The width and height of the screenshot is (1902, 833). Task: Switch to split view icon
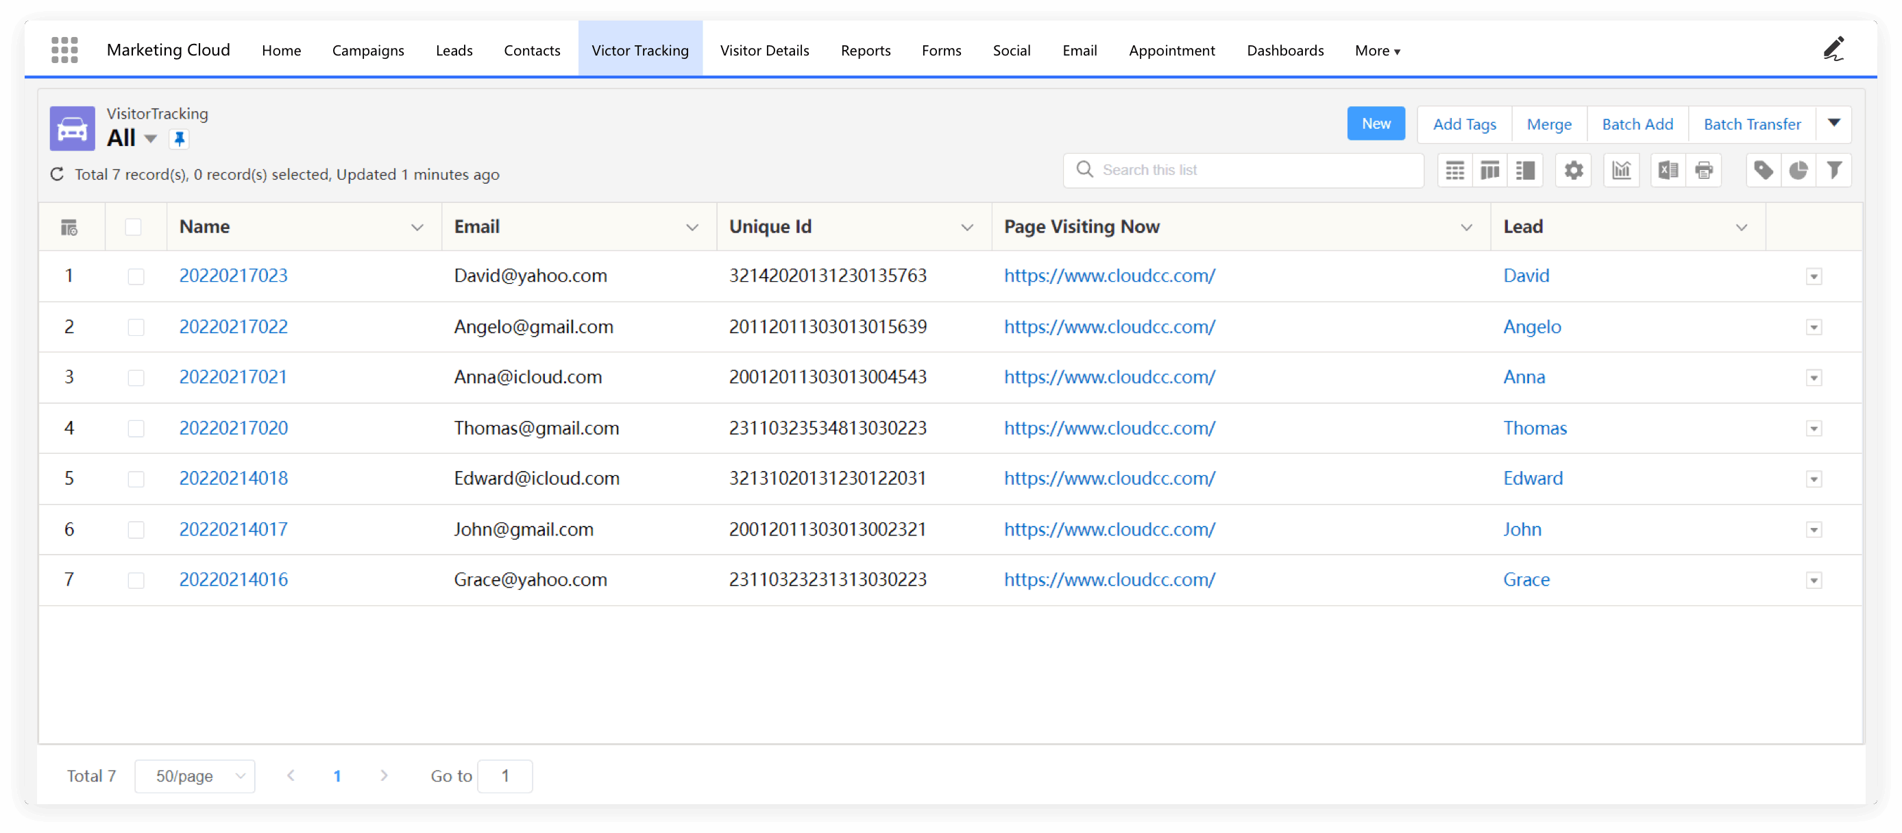tap(1525, 171)
